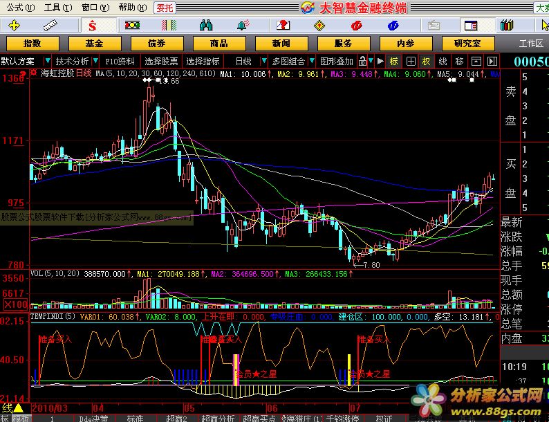Expand the 默认方案 scheme dropdown
Screen dimensions: 549x422
(48, 61)
